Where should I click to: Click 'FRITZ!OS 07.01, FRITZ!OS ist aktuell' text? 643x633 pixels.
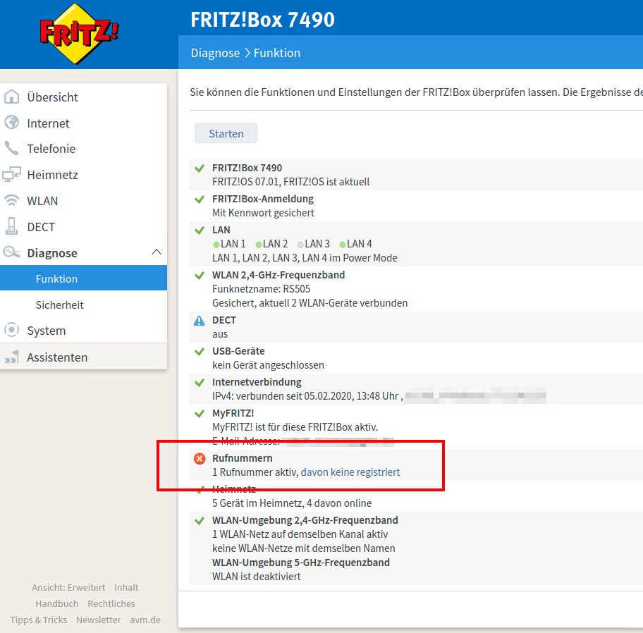click(290, 182)
